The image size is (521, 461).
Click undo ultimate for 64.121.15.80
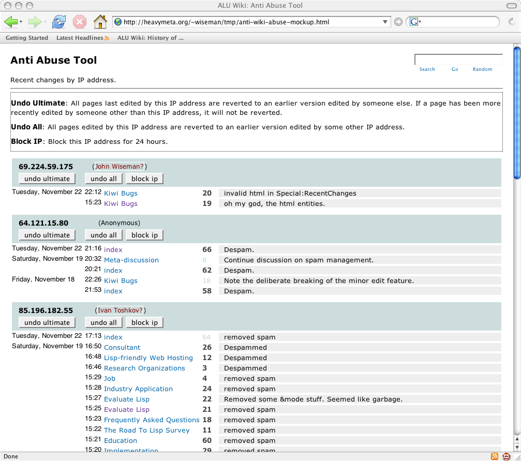coord(47,235)
